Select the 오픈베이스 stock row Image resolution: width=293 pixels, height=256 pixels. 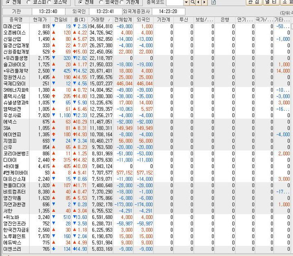pos(147,33)
